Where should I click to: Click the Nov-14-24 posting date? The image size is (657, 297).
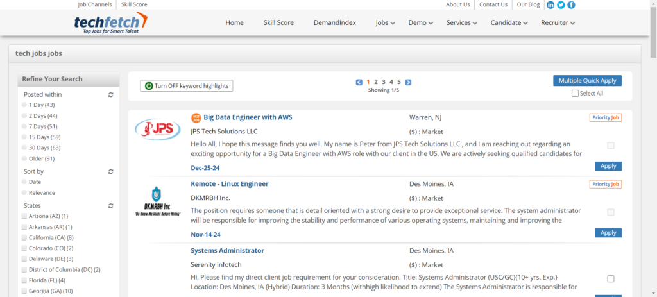[206, 235]
